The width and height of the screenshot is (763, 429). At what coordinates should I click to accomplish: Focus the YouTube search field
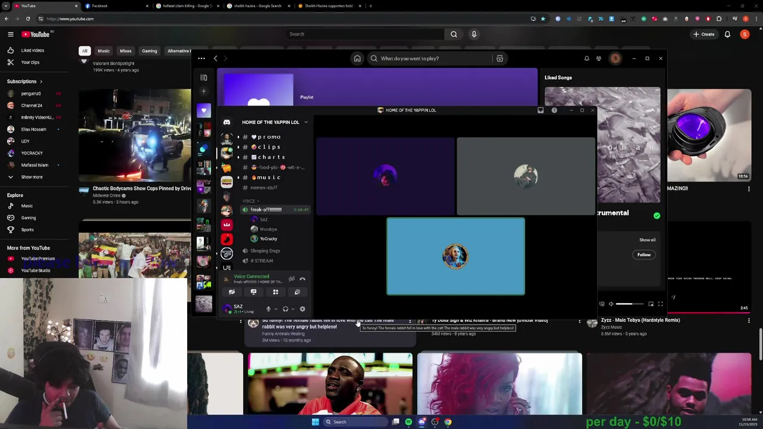coord(364,34)
